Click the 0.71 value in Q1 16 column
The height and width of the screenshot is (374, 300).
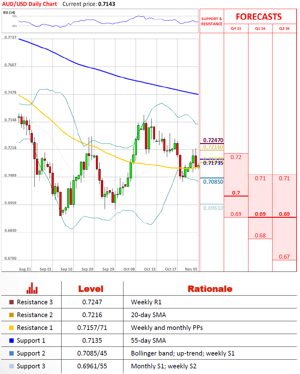pos(260,178)
